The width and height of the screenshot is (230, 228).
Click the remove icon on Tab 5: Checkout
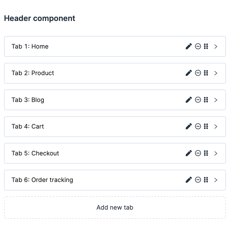198,153
